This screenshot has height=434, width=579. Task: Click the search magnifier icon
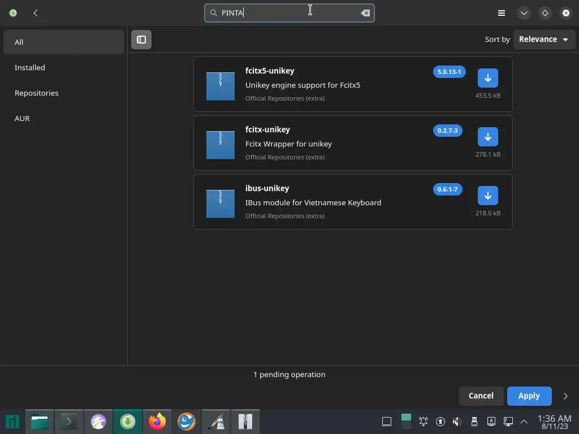coord(213,13)
